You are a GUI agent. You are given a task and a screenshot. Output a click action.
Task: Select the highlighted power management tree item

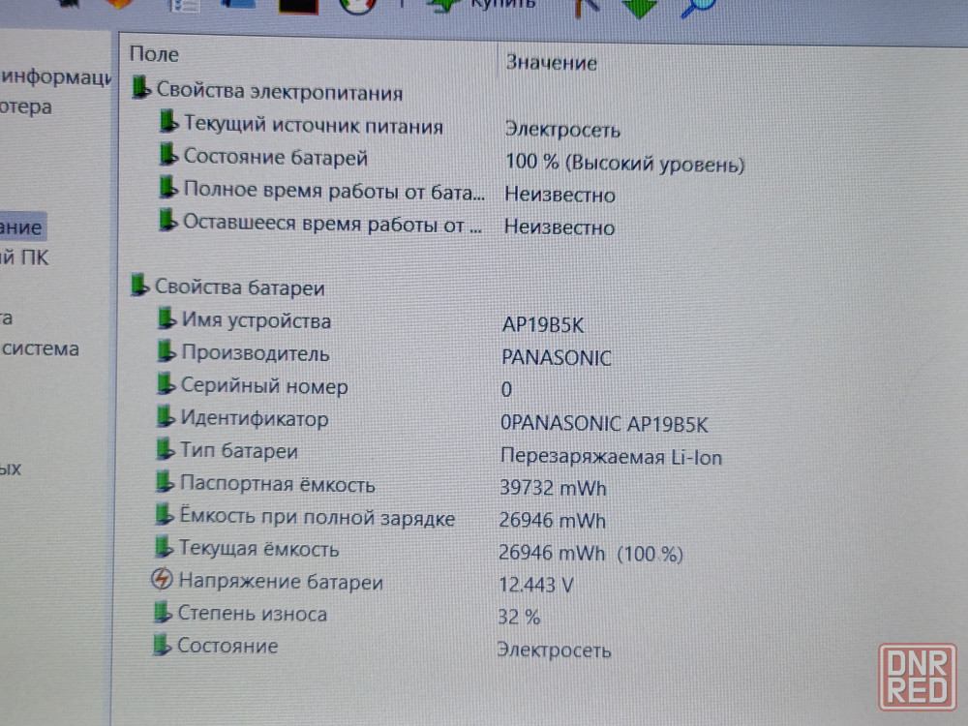pos(21,227)
